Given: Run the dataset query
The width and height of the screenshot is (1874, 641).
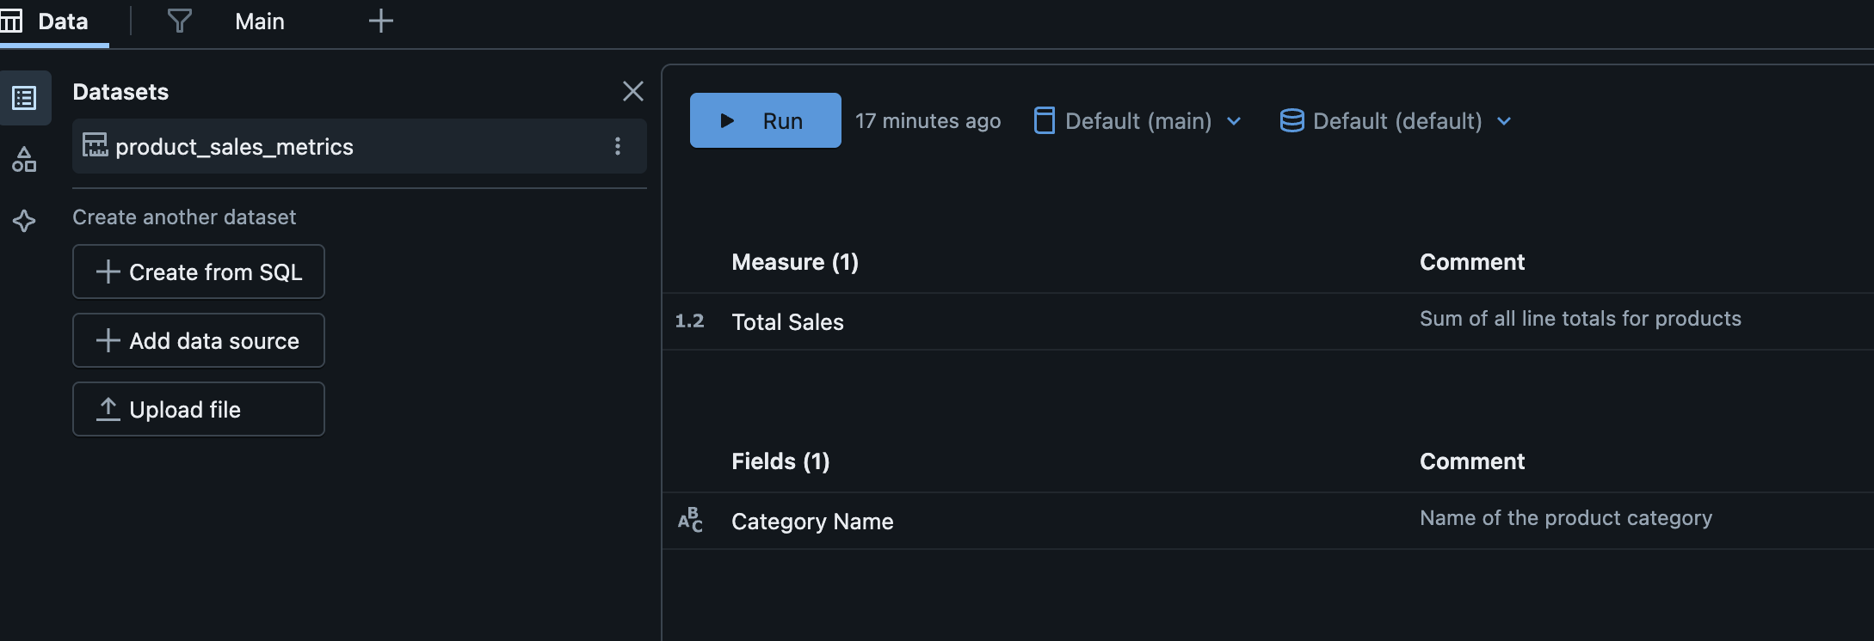Looking at the screenshot, I should [x=765, y=120].
